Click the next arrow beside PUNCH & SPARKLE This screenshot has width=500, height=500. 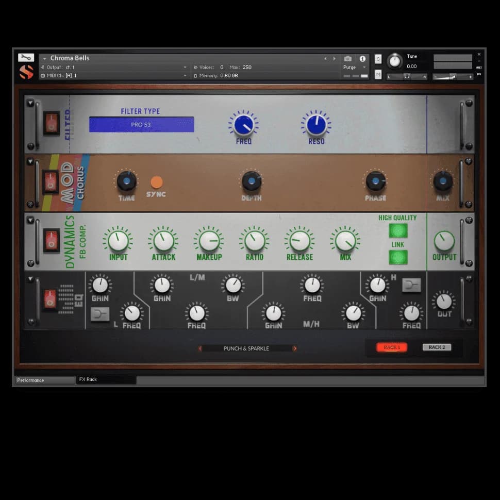pyautogui.click(x=295, y=348)
